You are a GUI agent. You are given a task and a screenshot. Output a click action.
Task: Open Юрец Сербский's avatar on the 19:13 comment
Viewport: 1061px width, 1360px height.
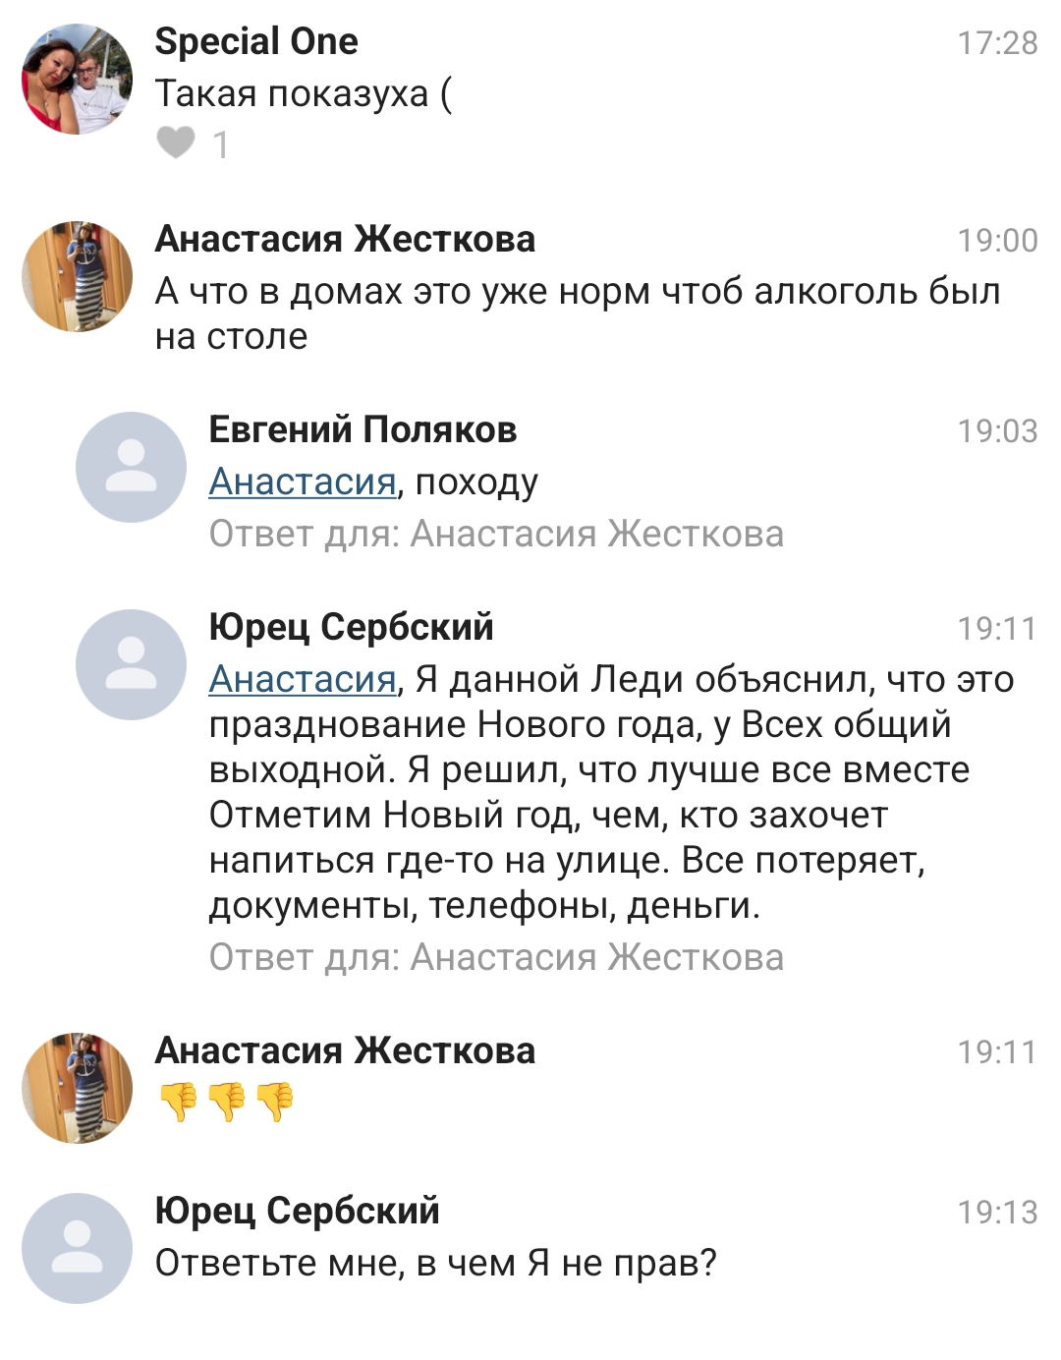(77, 1248)
